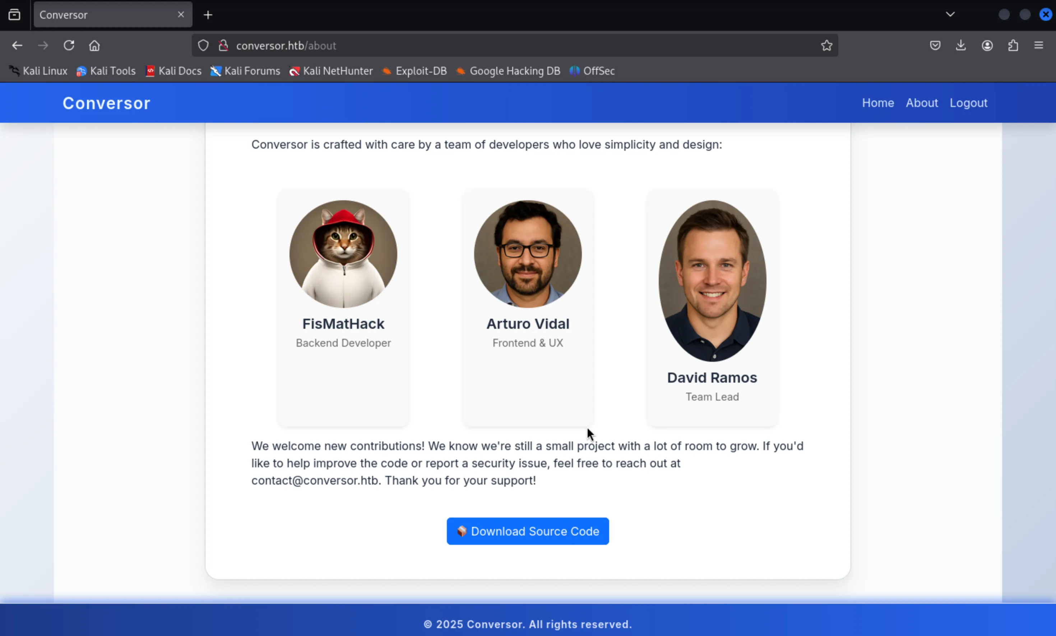
Task: Open the Extensions puzzle icon
Action: pyautogui.click(x=1013, y=45)
